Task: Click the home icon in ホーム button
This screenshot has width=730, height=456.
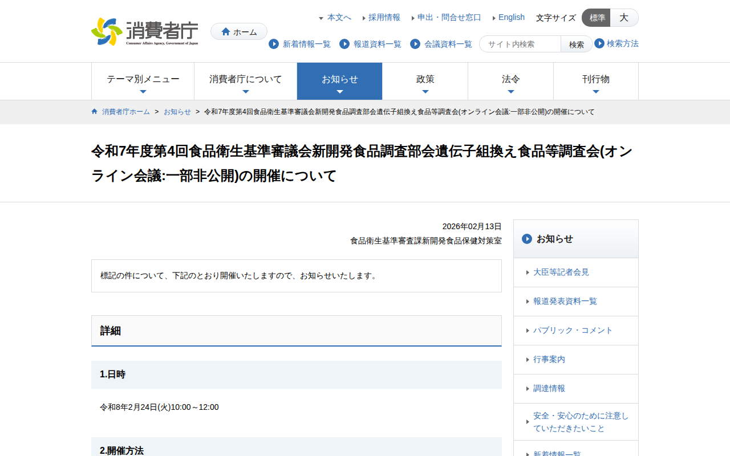Action: tap(226, 32)
